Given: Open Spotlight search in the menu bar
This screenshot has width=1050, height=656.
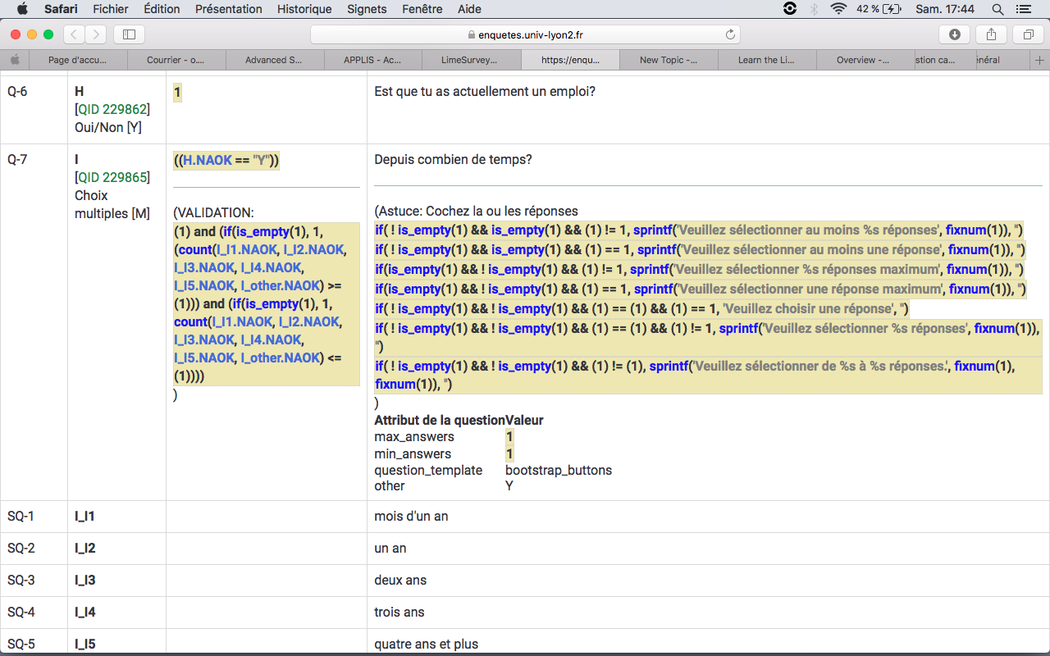Looking at the screenshot, I should 997,9.
